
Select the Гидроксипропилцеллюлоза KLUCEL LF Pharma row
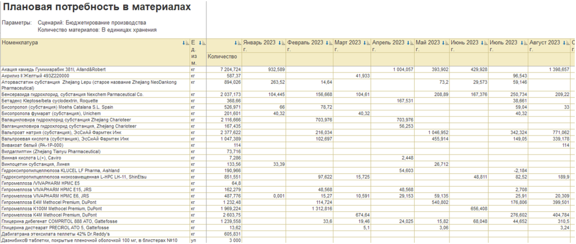click(287, 170)
